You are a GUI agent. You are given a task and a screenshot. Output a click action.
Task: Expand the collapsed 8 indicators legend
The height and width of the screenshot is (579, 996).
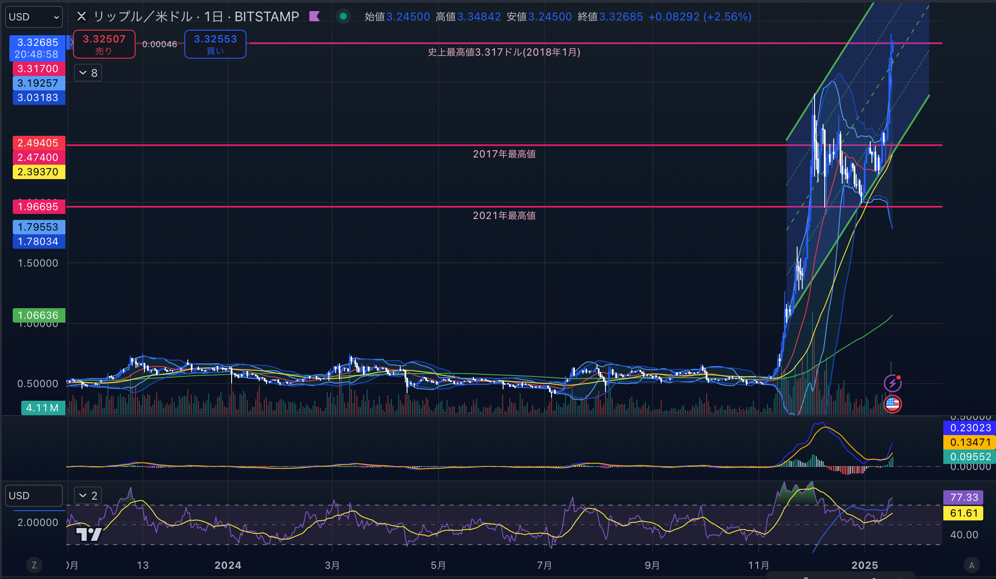click(x=88, y=73)
